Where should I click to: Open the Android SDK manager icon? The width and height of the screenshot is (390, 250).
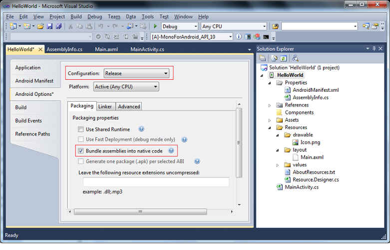pos(257,37)
